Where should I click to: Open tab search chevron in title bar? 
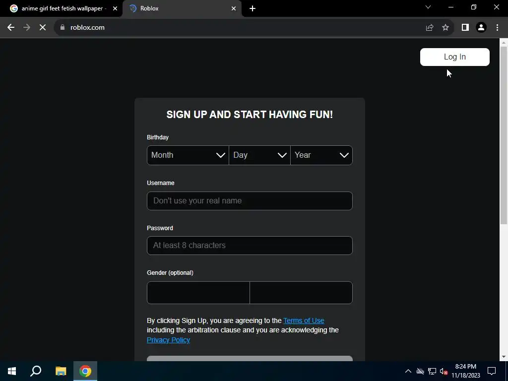point(428,7)
